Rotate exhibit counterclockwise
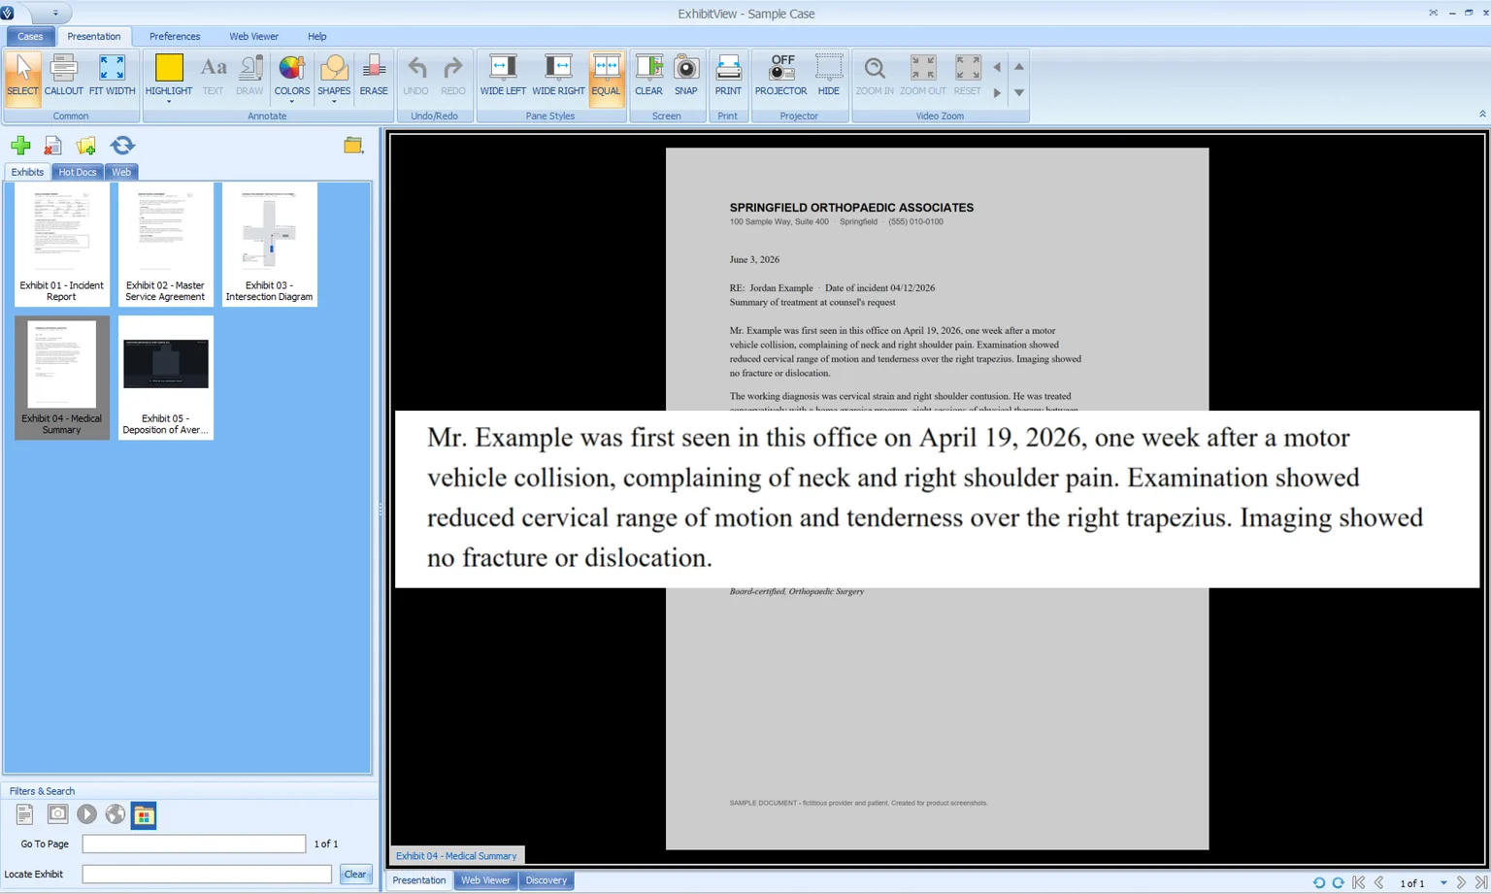Viewport: 1491px width, 894px height. coord(1318,882)
